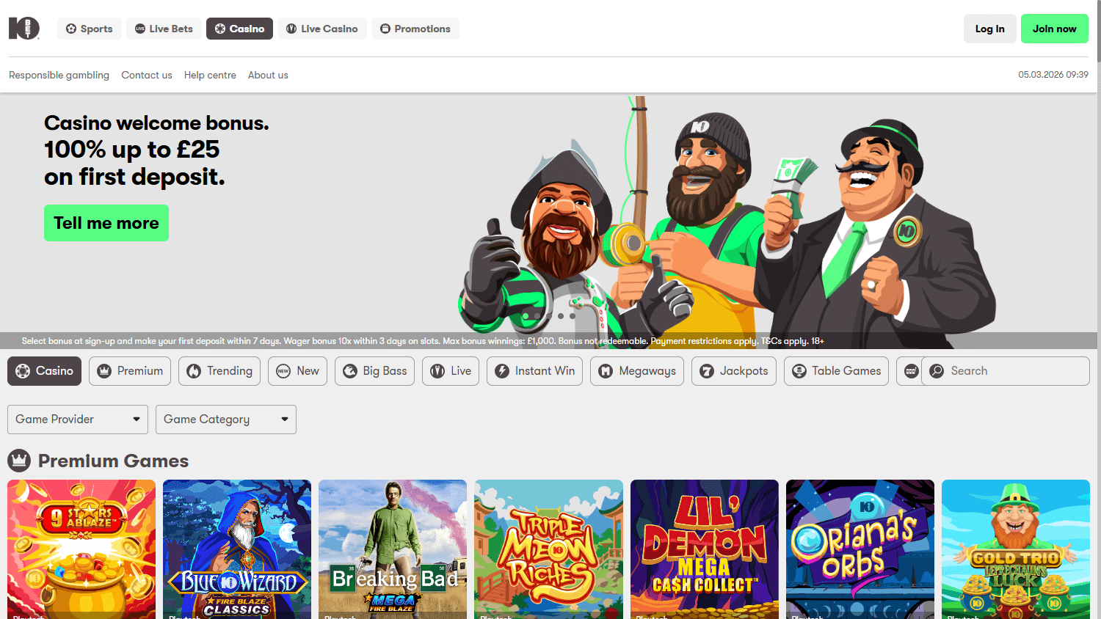This screenshot has height=619, width=1101.
Task: Select the third carousel indicator dot
Action: [549, 315]
